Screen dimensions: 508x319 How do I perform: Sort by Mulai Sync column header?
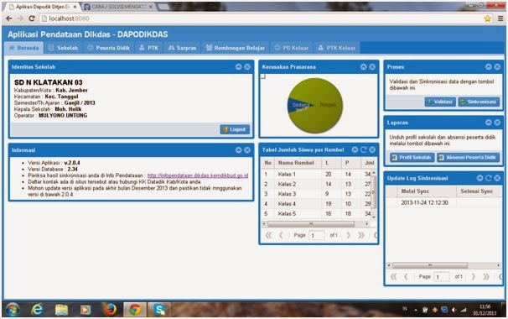tap(427, 191)
